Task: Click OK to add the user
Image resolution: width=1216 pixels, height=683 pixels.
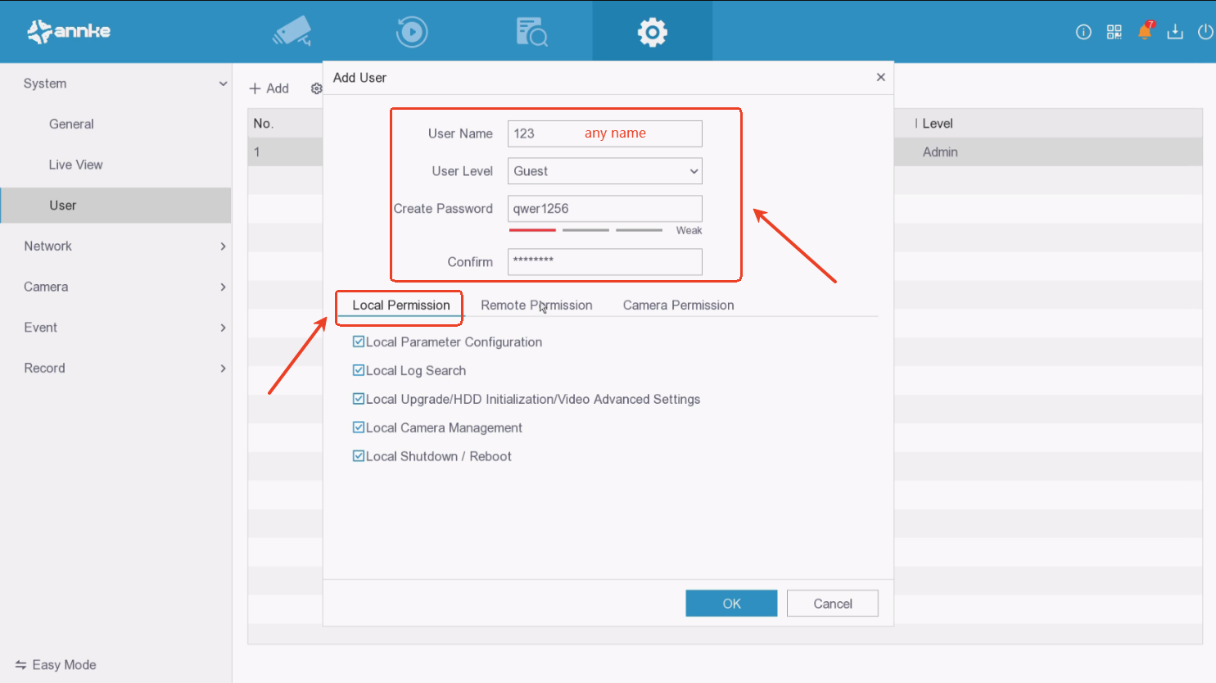Action: click(x=731, y=604)
